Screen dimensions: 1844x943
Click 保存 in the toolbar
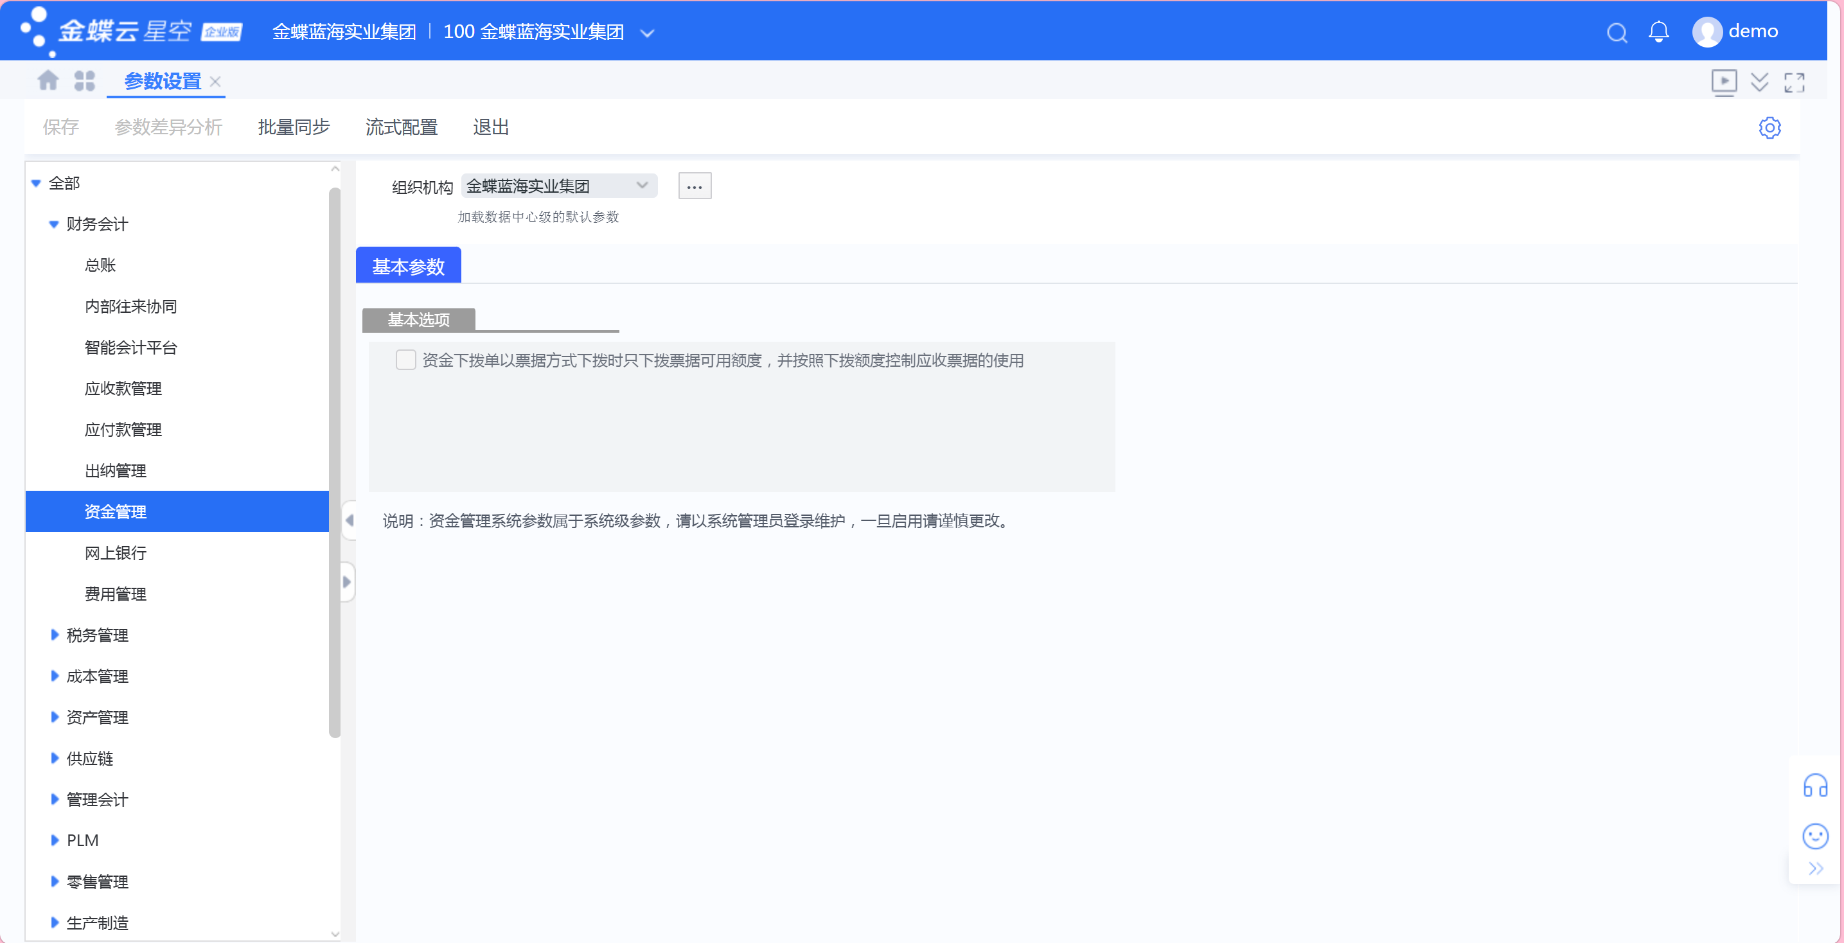tap(61, 127)
